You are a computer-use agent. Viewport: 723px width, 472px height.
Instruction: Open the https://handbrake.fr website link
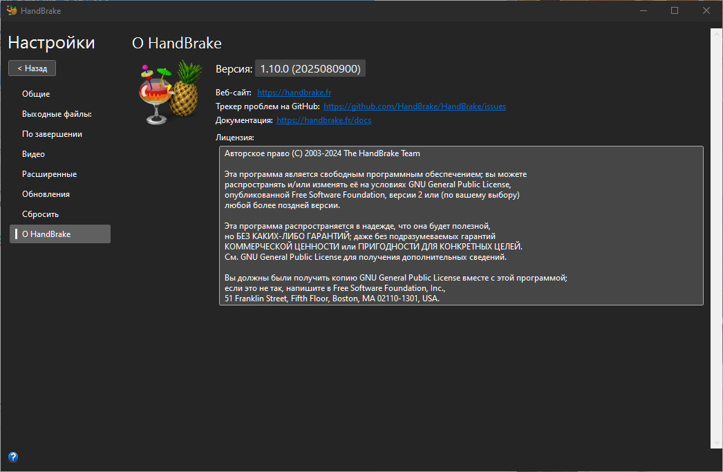coord(294,93)
